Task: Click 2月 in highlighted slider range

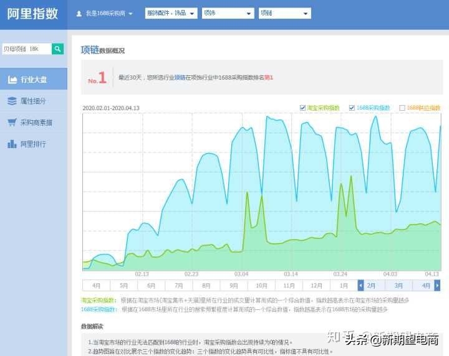Action: click(x=371, y=286)
